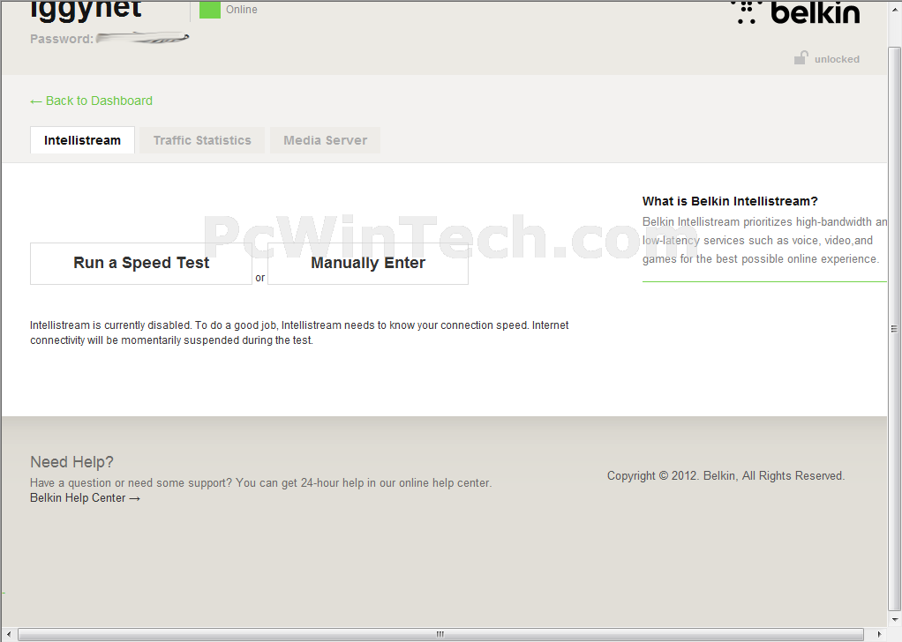Image resolution: width=902 pixels, height=642 pixels.
Task: Click the green Online status indicator
Action: point(210,10)
